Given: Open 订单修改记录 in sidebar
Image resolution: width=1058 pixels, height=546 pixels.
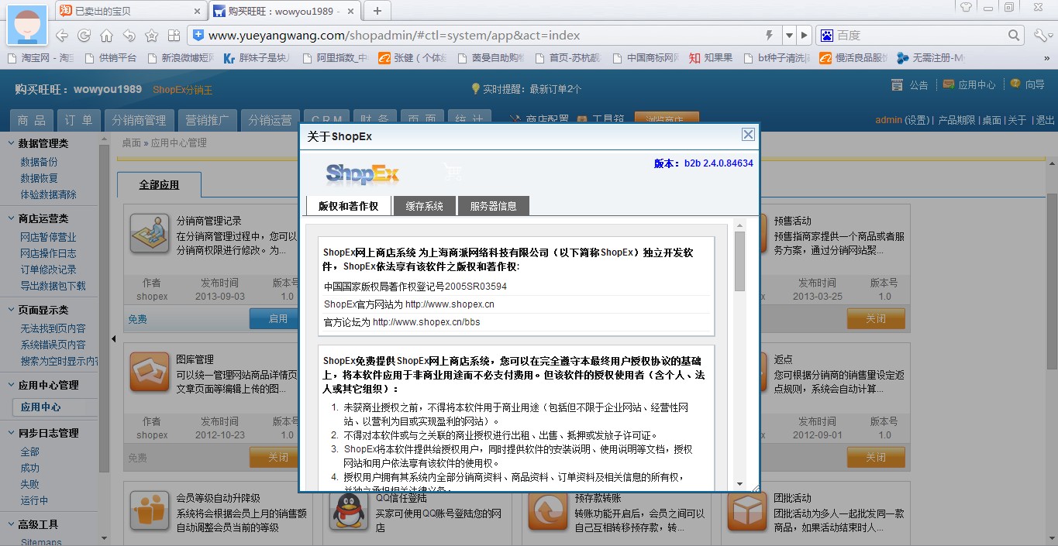Looking at the screenshot, I should tap(48, 270).
